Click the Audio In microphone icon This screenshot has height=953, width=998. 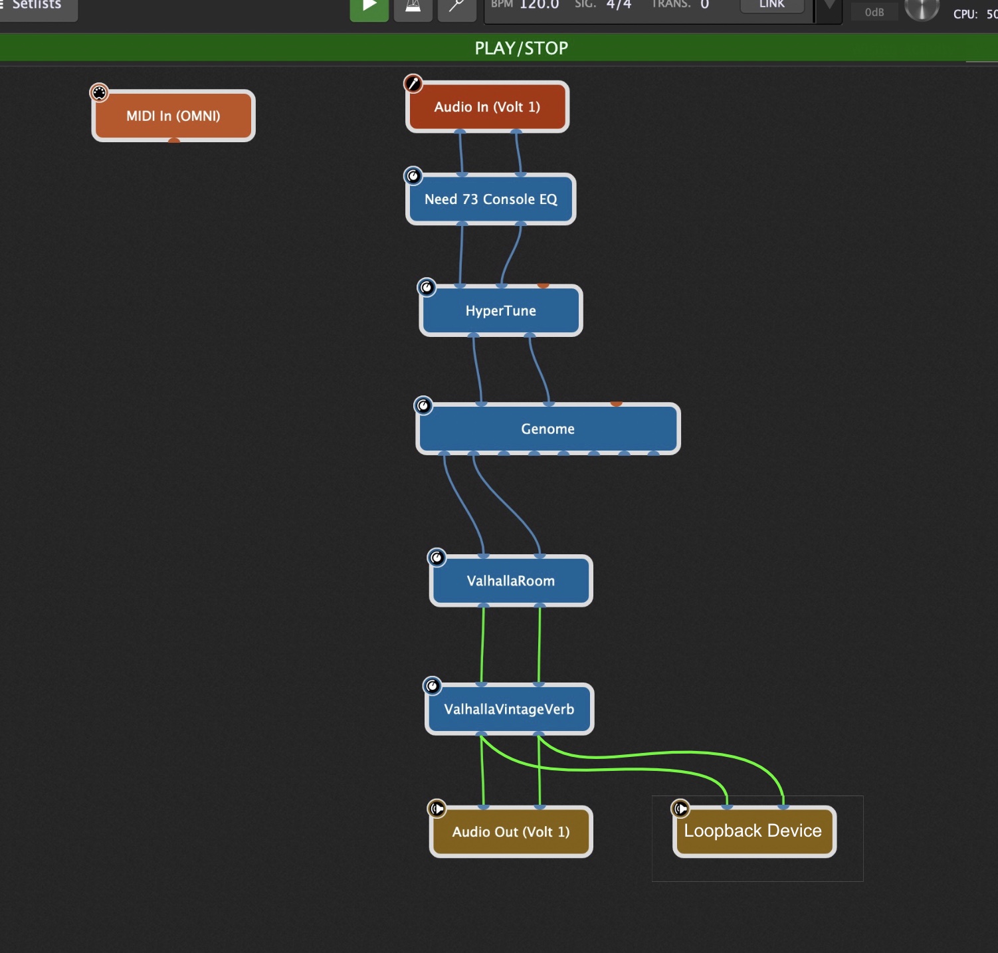coord(413,84)
